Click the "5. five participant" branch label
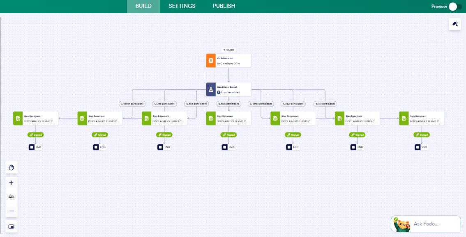 tap(196, 104)
